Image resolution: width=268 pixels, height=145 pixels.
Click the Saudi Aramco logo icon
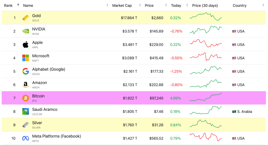pyautogui.click(x=25, y=112)
